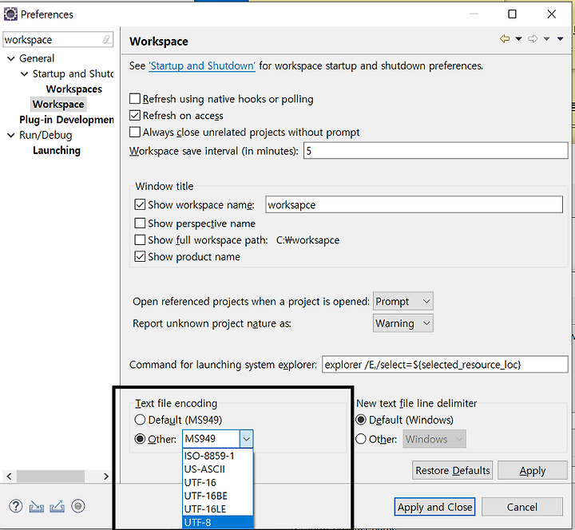Choose UTF-16 from encoding list
This screenshot has width=575, height=530.
[217, 482]
